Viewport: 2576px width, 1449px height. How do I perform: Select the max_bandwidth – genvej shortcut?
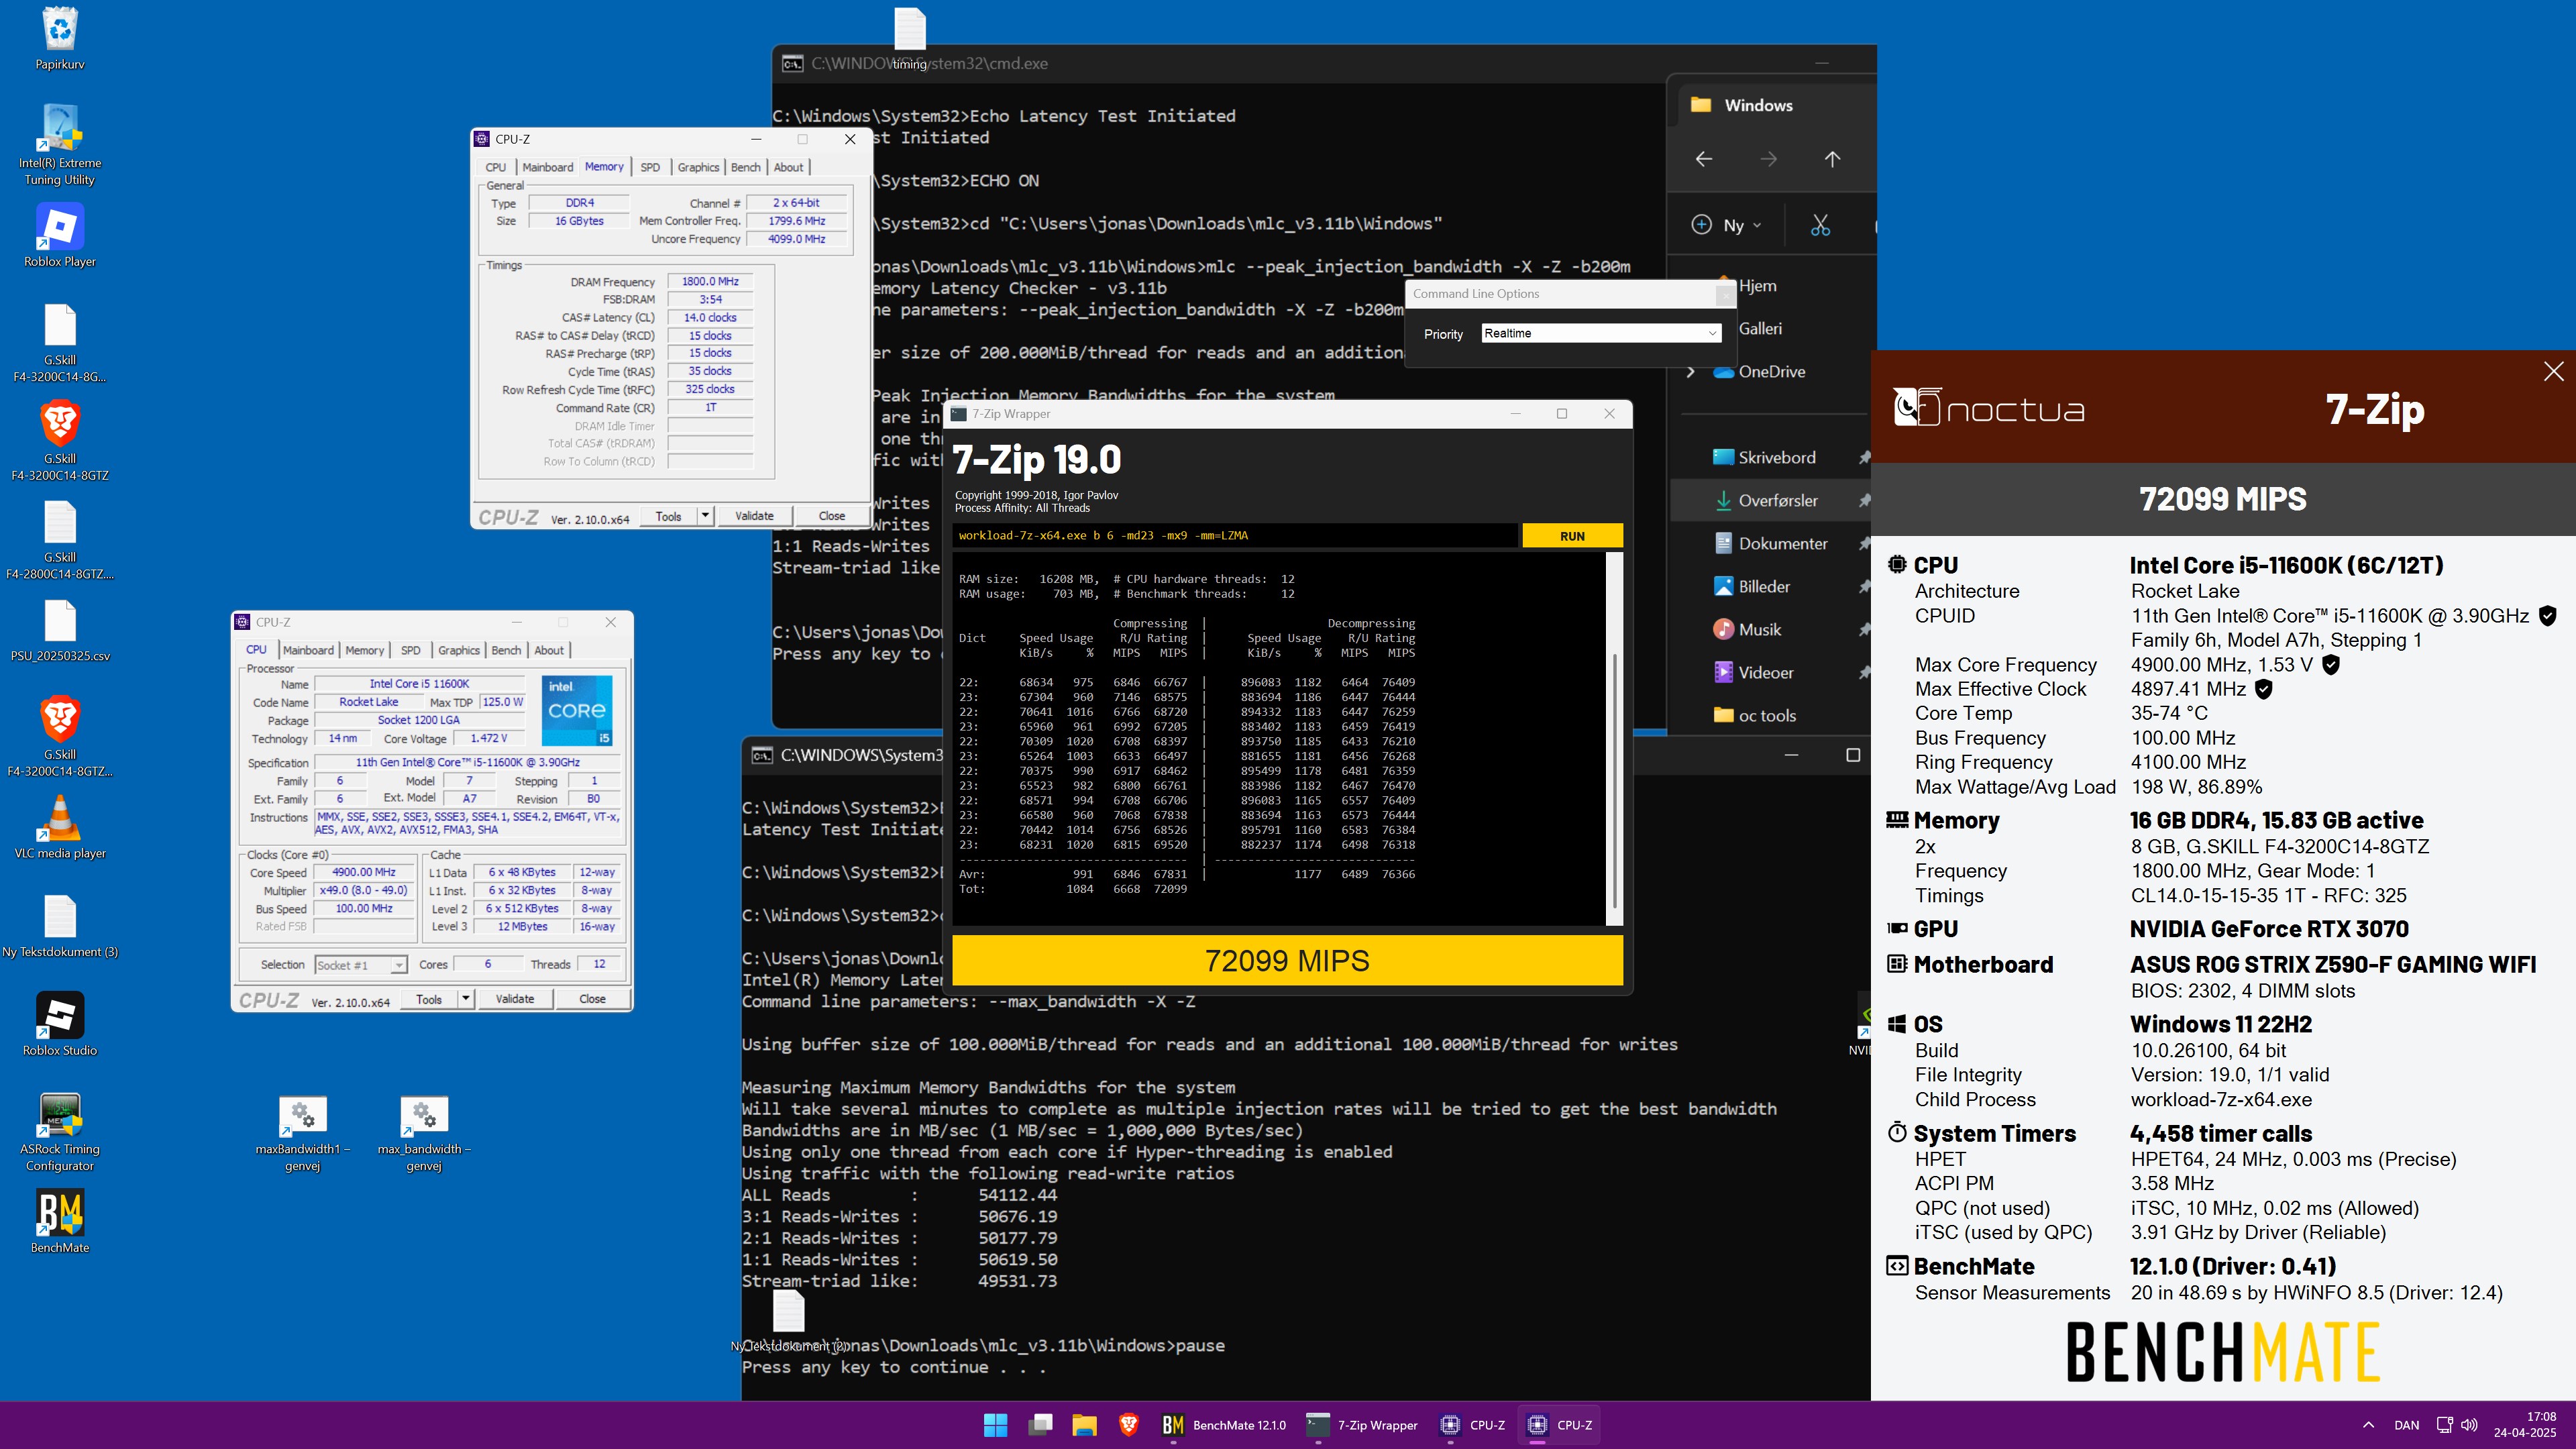coord(424,1134)
